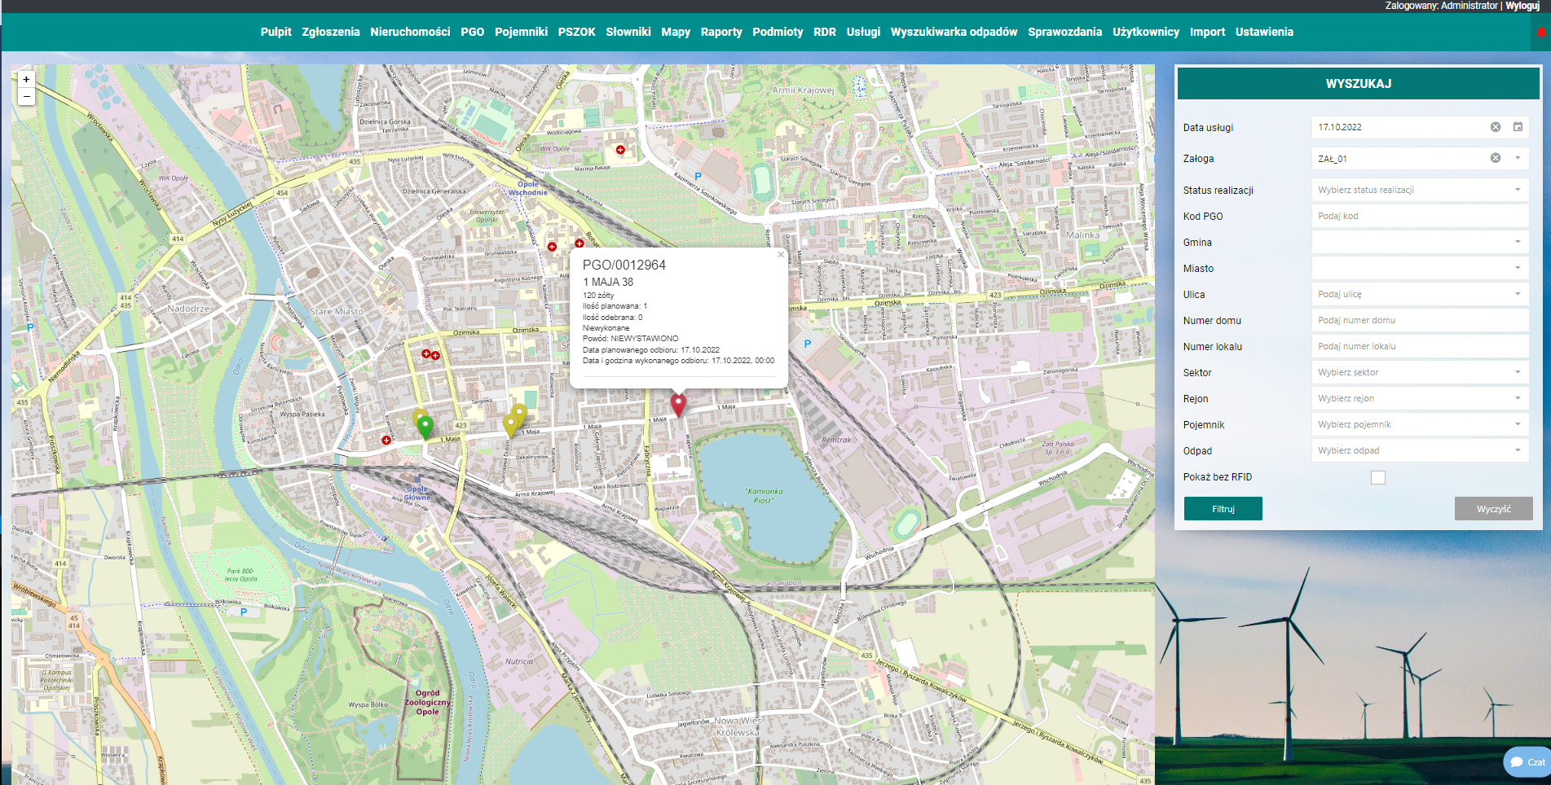Screen dimensions: 1551x785
Task: Open the Sprawozdania menu
Action: [x=1064, y=32]
